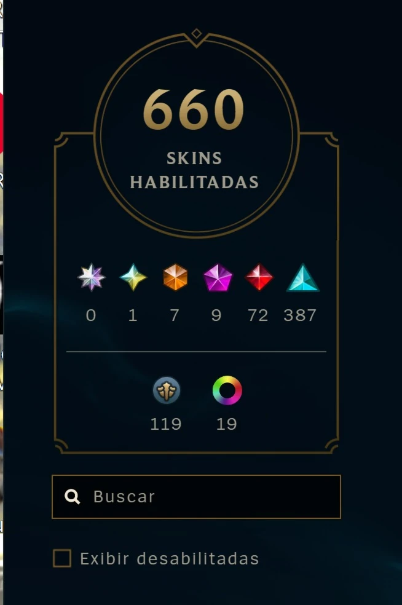Choose the teal triangle rarity gem icon
The width and height of the screenshot is (402, 605).
click(x=303, y=278)
